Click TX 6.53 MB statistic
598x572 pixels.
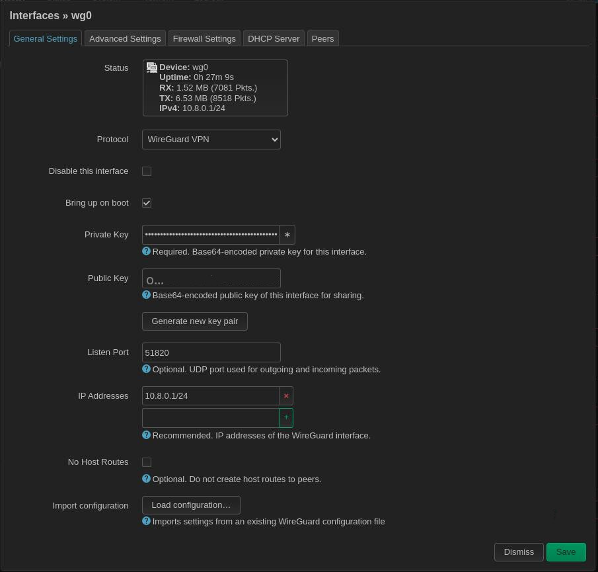(x=208, y=99)
